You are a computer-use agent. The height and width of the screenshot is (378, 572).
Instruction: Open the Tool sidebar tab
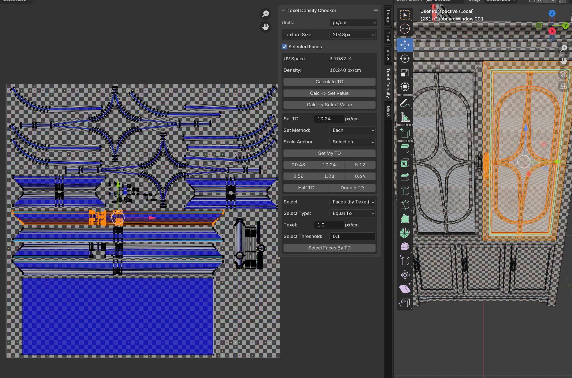(388, 36)
